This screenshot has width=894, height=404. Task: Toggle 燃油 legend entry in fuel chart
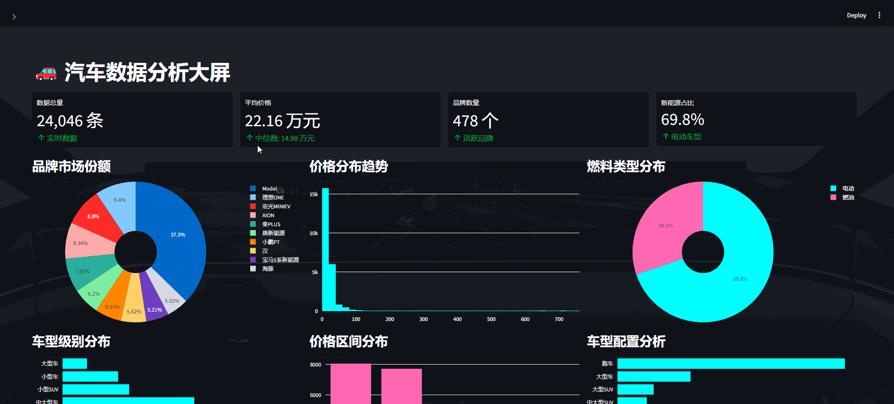pos(842,198)
